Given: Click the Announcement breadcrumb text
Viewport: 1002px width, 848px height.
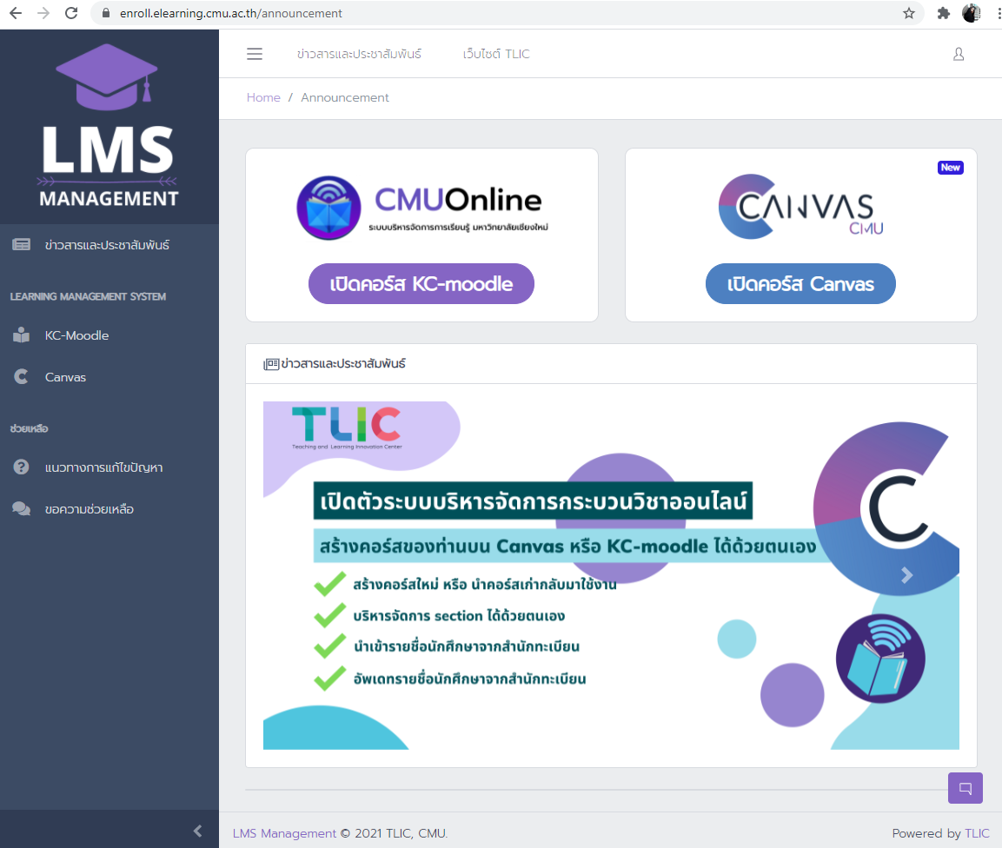Looking at the screenshot, I should pos(344,97).
